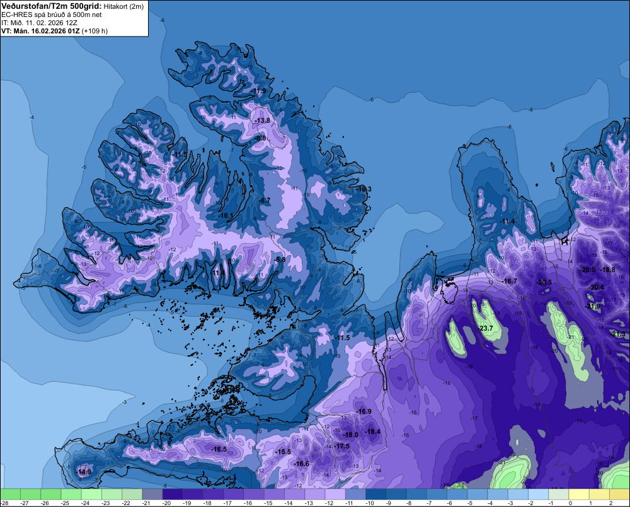This screenshot has width=630, height=507.
Task: Click the -20.0 temperature value
Action: coord(587,270)
